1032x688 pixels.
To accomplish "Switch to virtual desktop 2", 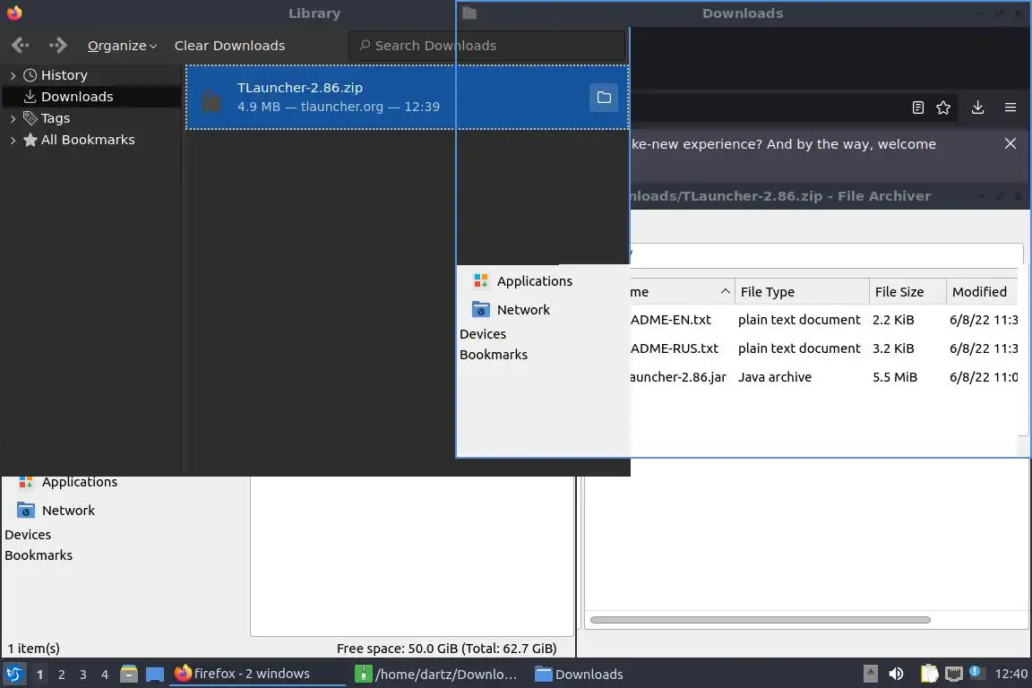I will (62, 675).
